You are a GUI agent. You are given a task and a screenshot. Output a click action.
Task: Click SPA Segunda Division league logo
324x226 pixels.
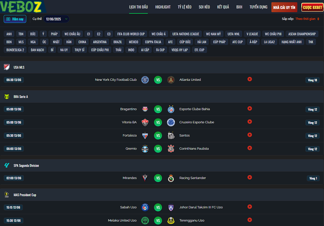[7, 165]
